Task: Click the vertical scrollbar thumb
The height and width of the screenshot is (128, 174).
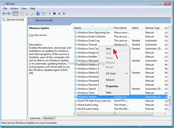Action: pos(169,101)
